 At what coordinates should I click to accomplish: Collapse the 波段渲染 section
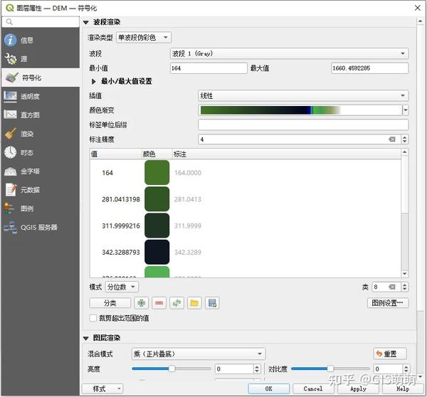point(86,22)
